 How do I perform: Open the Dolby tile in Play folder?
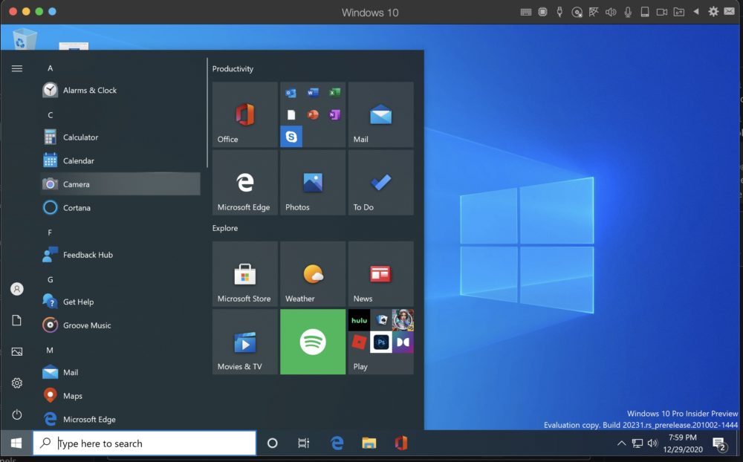[x=403, y=342]
